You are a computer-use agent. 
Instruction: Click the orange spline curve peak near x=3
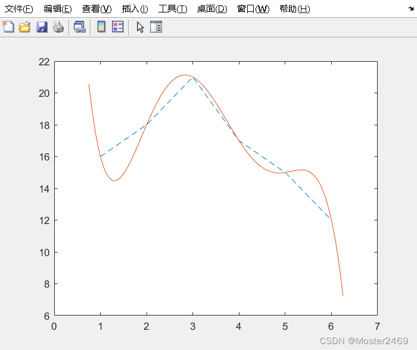coord(185,75)
